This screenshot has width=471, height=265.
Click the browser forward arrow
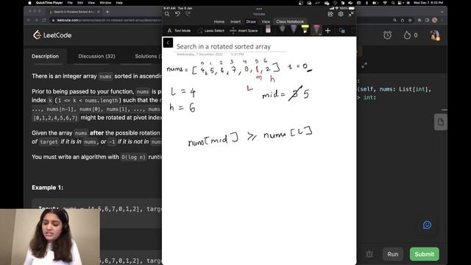pos(36,20)
